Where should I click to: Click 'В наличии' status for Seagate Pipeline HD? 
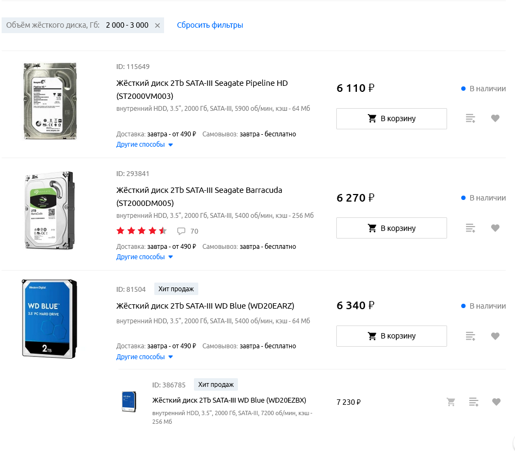click(x=483, y=89)
